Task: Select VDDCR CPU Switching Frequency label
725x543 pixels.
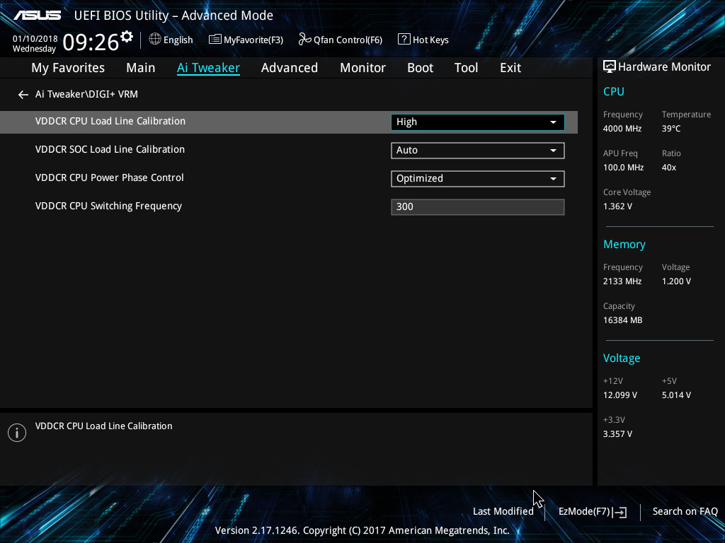Action: (x=108, y=206)
